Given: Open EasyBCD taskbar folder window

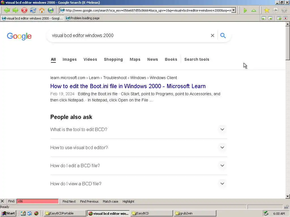Looking at the screenshot, I should 151,214.
